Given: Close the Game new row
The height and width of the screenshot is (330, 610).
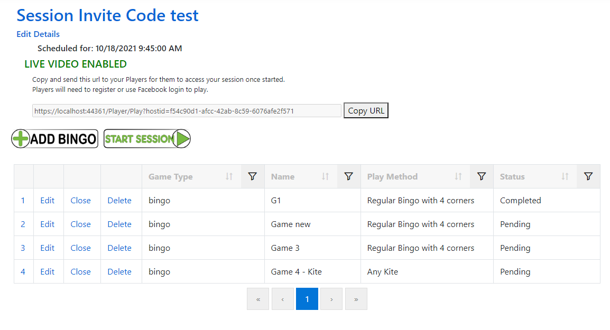Looking at the screenshot, I should click(x=80, y=224).
